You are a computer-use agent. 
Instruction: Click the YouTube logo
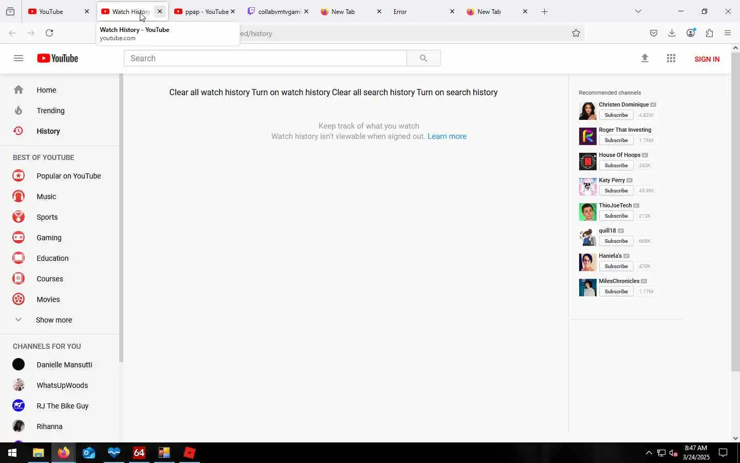pos(58,58)
